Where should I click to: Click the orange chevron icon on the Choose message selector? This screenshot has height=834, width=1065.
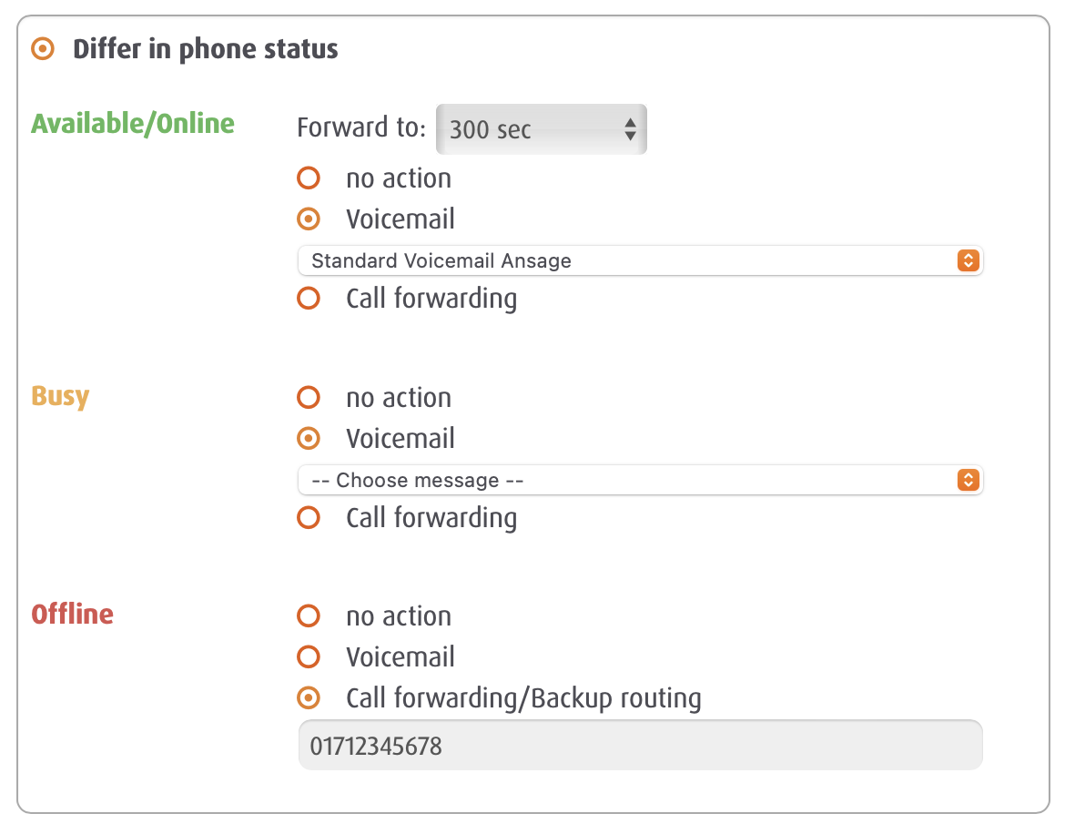(x=968, y=480)
